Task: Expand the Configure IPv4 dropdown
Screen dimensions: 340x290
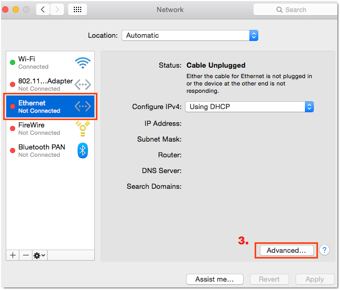Action: pyautogui.click(x=249, y=106)
